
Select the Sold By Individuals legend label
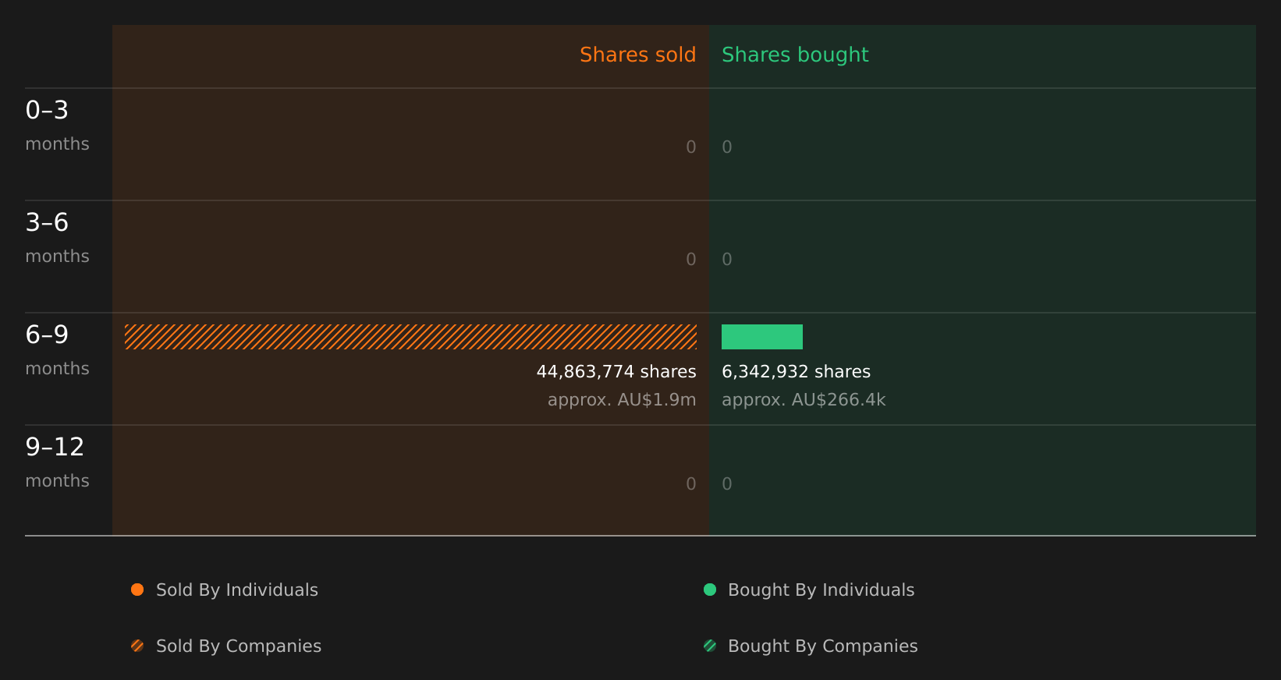coord(237,590)
